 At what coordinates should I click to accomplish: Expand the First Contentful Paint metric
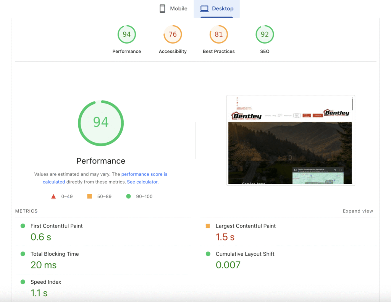[103, 232]
